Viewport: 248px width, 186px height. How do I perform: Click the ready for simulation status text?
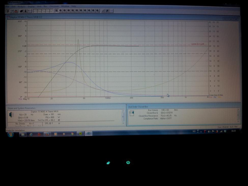click(x=15, y=131)
